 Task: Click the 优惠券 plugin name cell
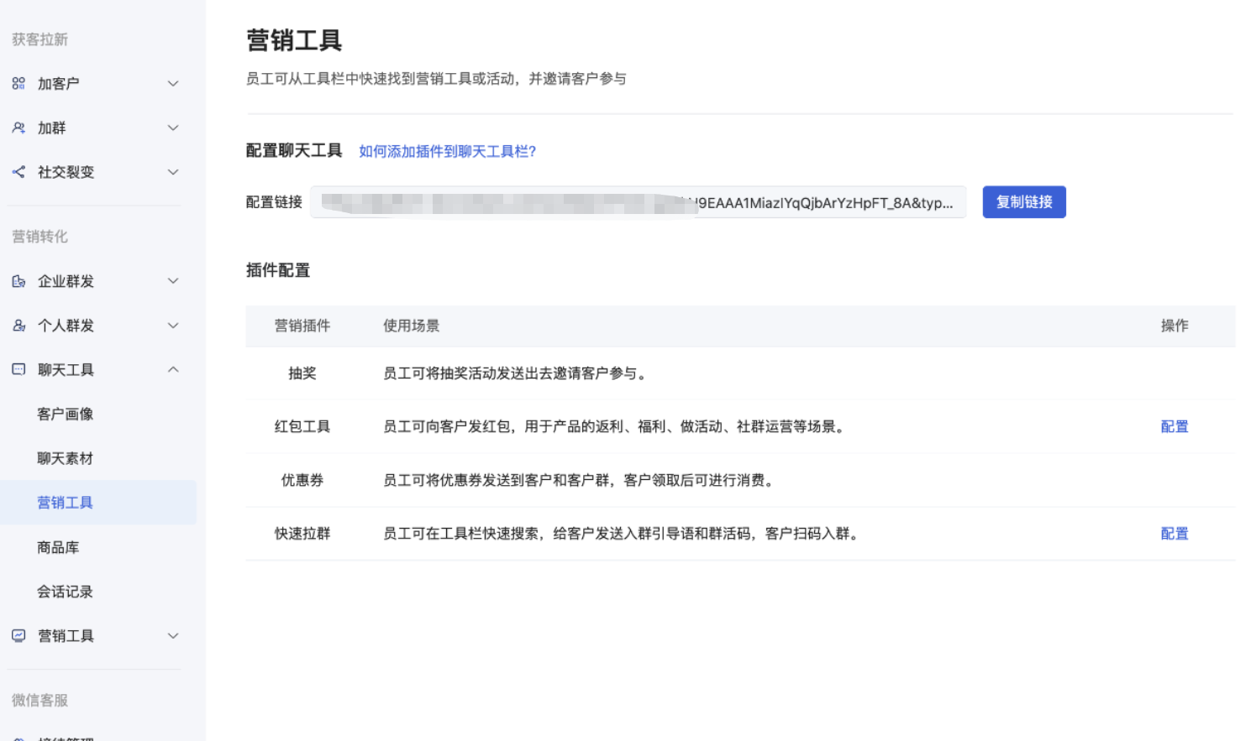coord(302,480)
